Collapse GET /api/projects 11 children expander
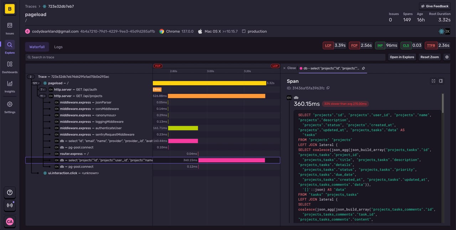The image size is (456, 230). pyautogui.click(x=43, y=96)
